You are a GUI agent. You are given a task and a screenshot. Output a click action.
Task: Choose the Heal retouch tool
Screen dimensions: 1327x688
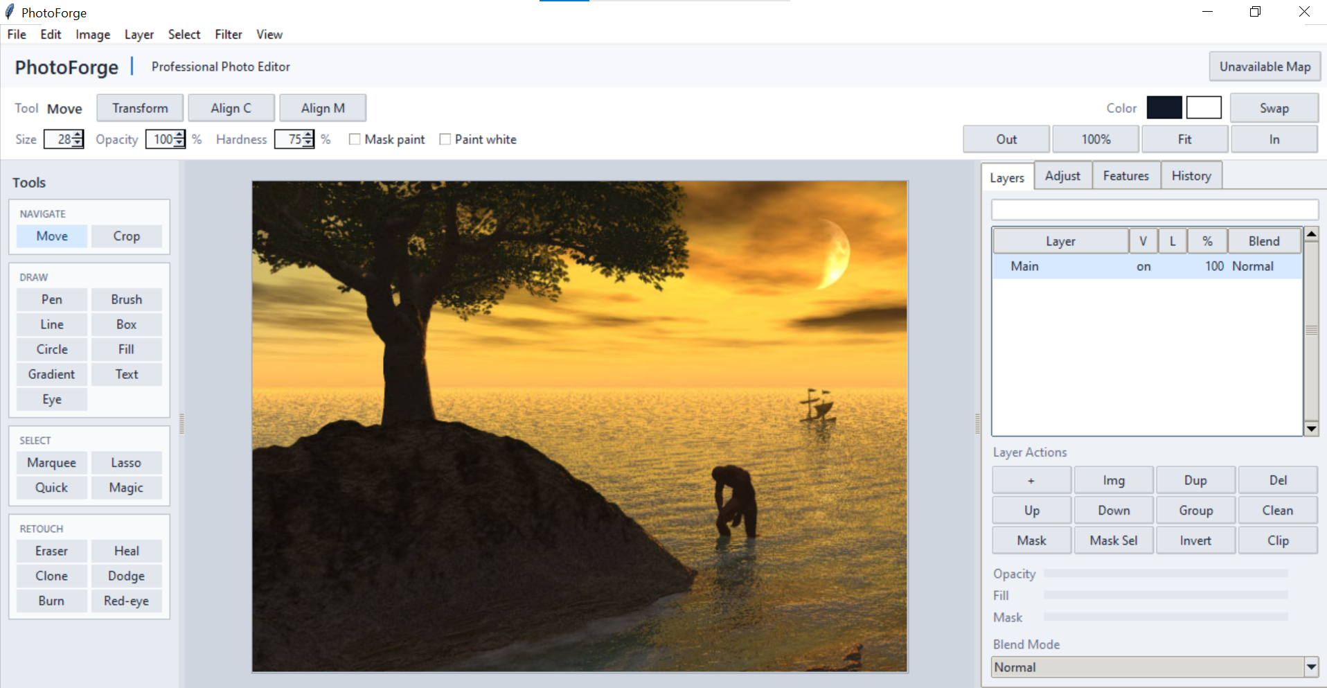(x=127, y=551)
